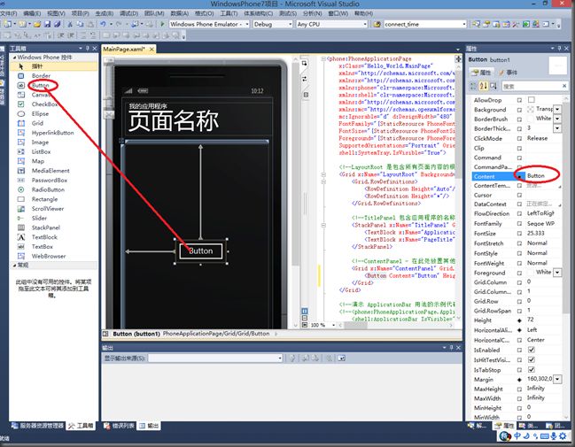Click the BorderBrush White color swatch
The width and height of the screenshot is (575, 447).
pyautogui.click(x=530, y=119)
